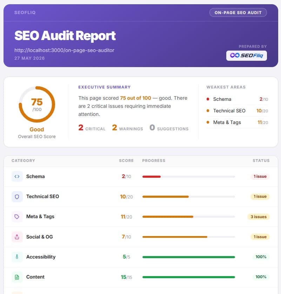Click the CATEGORY column header

point(23,161)
